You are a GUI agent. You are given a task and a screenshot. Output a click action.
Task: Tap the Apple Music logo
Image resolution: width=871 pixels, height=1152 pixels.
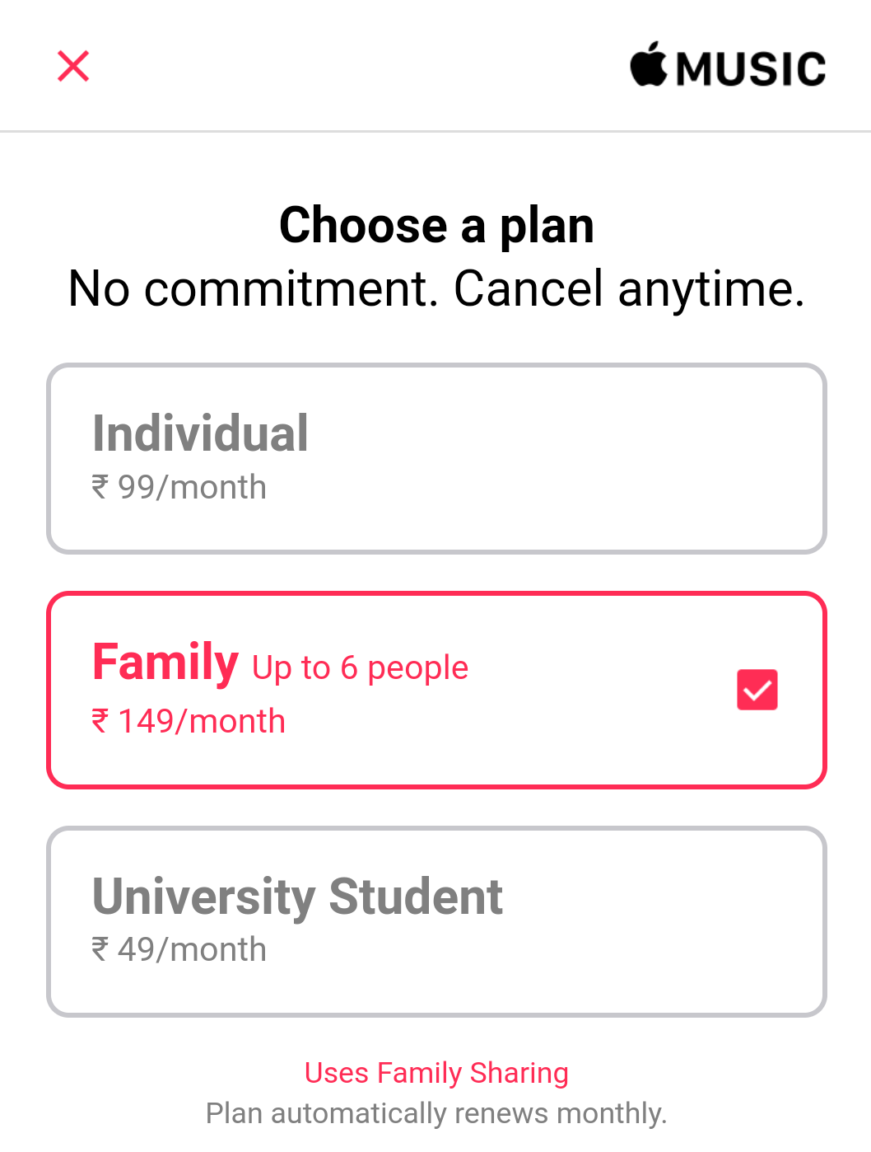[728, 65]
